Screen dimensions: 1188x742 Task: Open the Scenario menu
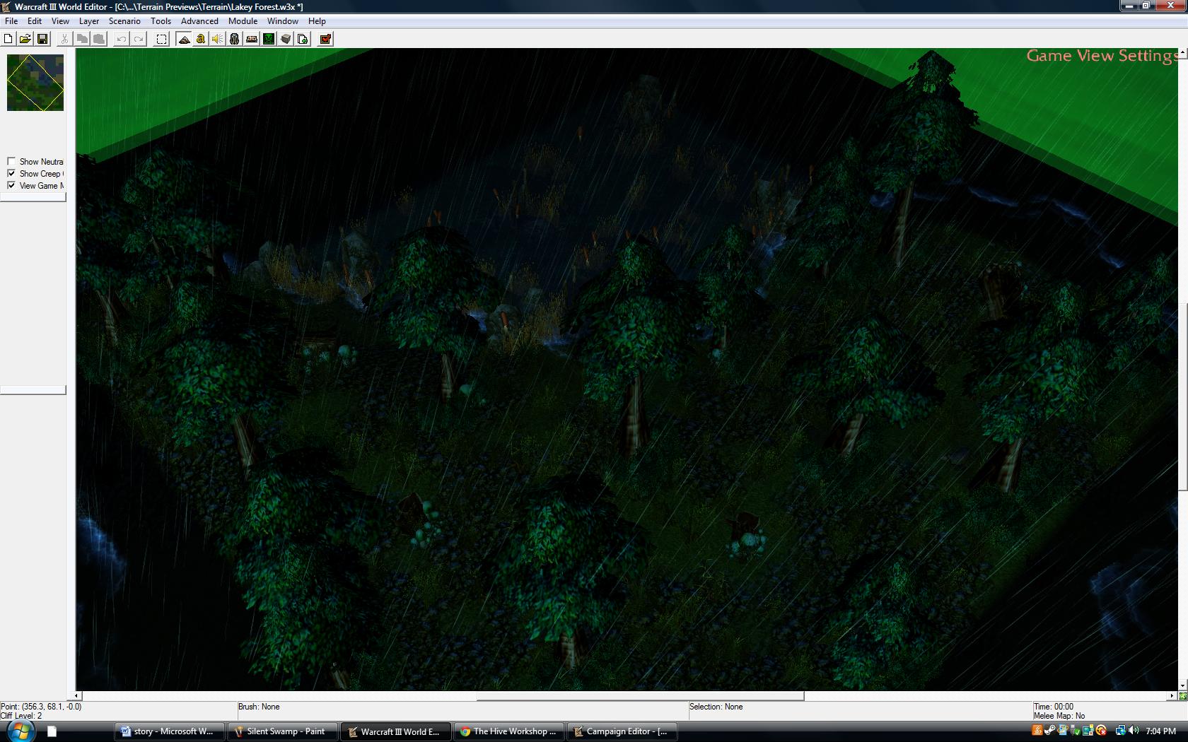click(x=124, y=21)
